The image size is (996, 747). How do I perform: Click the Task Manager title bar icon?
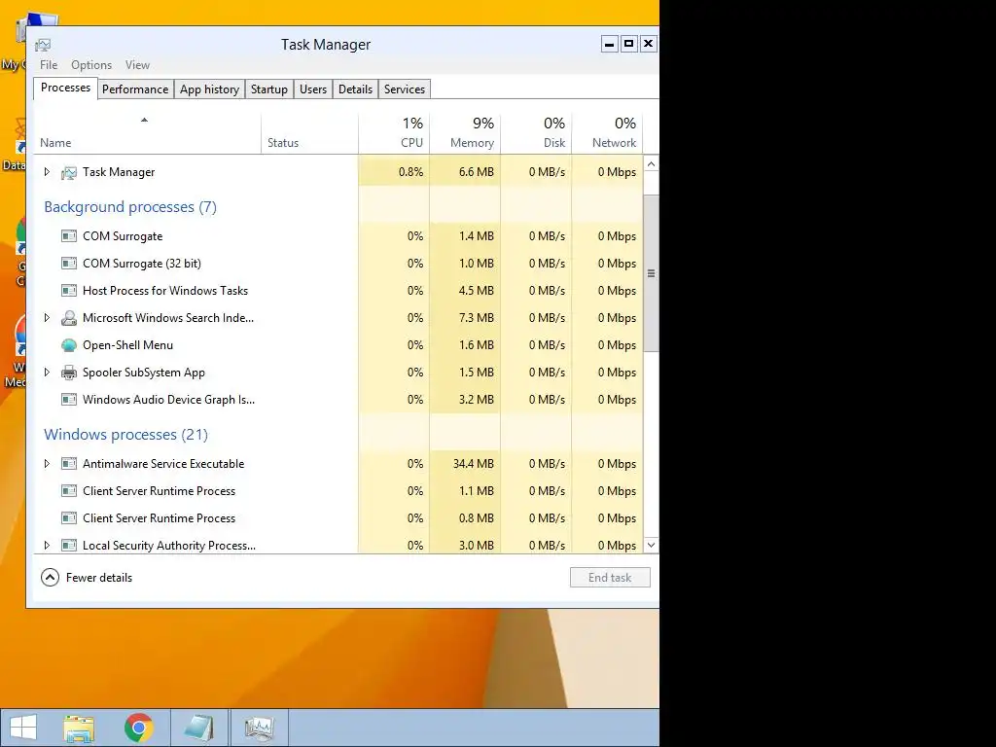tap(43, 45)
